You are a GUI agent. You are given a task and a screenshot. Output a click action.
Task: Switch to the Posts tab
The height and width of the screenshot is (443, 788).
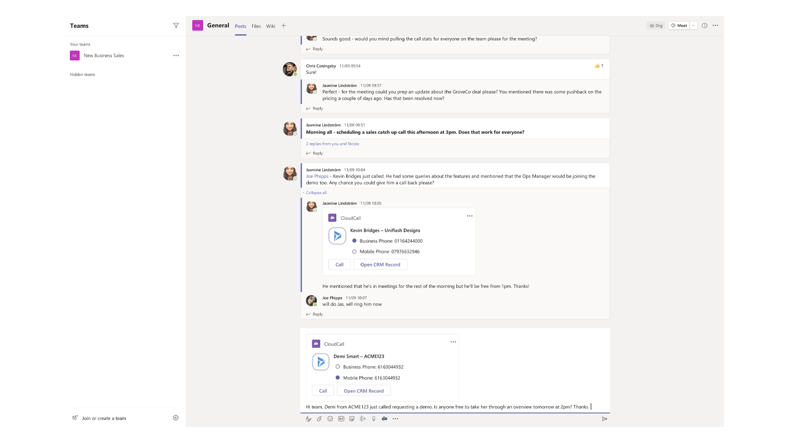[241, 26]
